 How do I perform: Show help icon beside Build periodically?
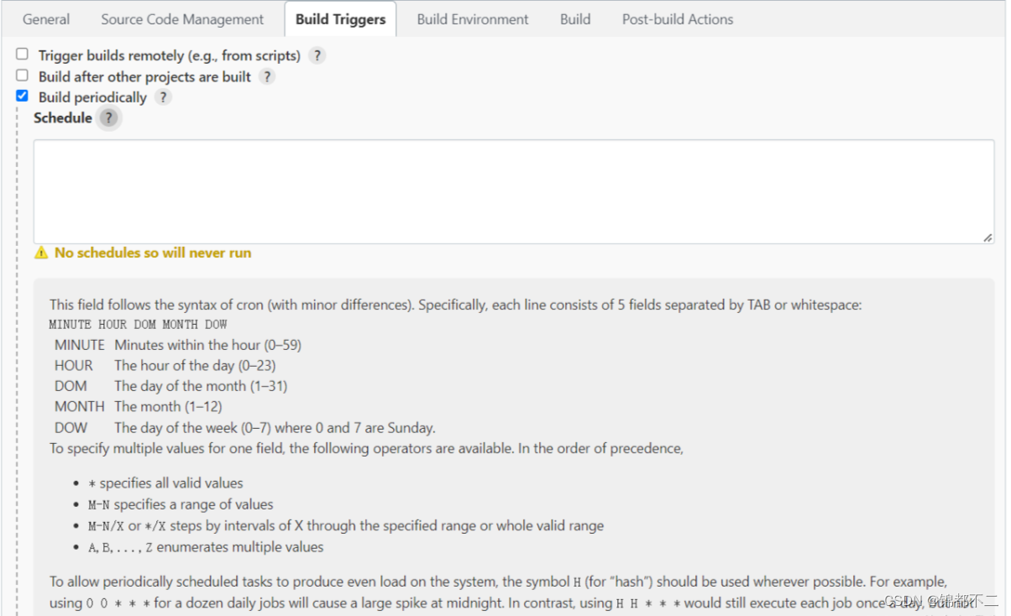click(x=163, y=97)
